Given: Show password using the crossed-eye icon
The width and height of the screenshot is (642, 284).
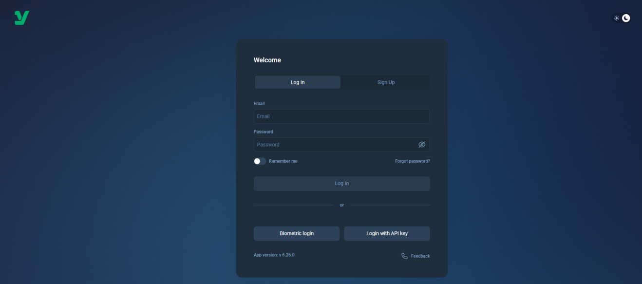Looking at the screenshot, I should tap(422, 145).
